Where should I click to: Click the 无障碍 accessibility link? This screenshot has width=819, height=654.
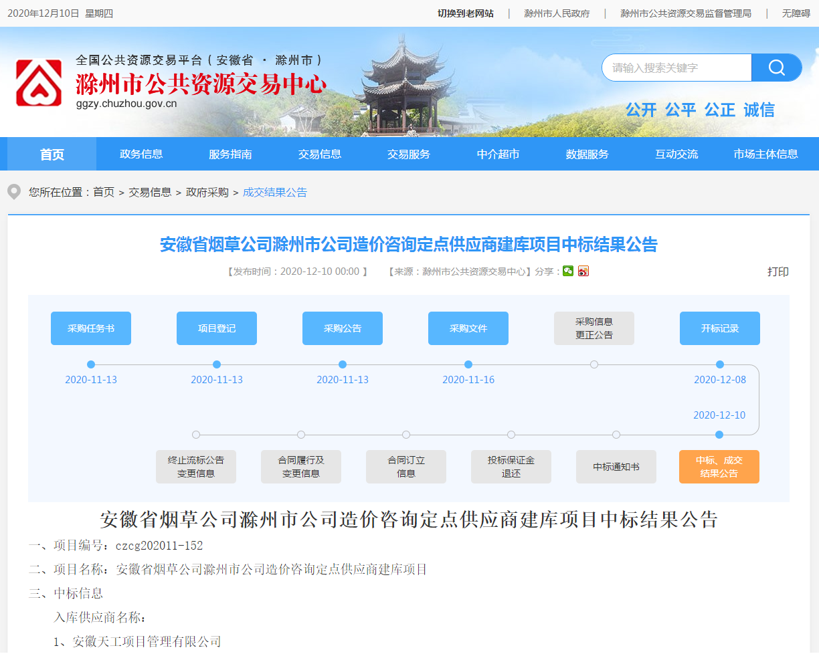click(x=796, y=13)
